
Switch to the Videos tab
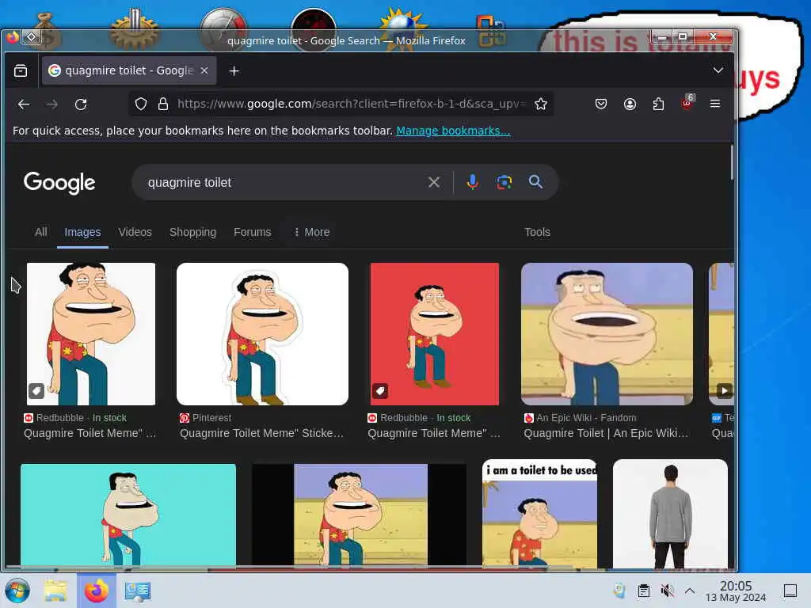point(135,232)
